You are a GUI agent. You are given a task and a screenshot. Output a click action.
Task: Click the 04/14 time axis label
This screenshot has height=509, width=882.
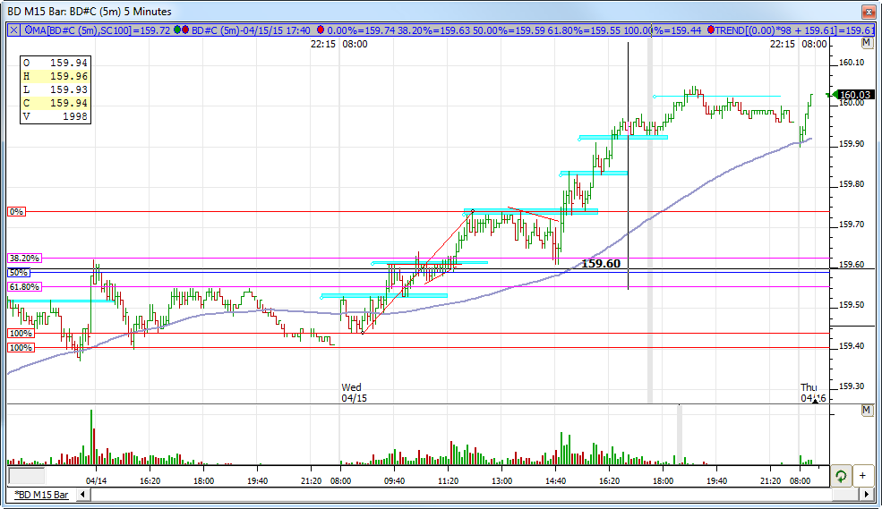coord(96,481)
